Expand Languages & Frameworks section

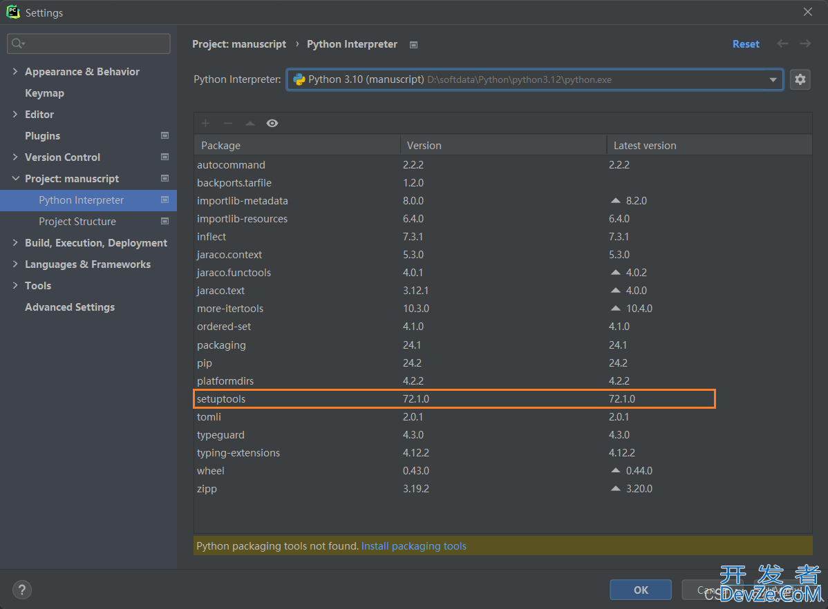click(x=15, y=264)
